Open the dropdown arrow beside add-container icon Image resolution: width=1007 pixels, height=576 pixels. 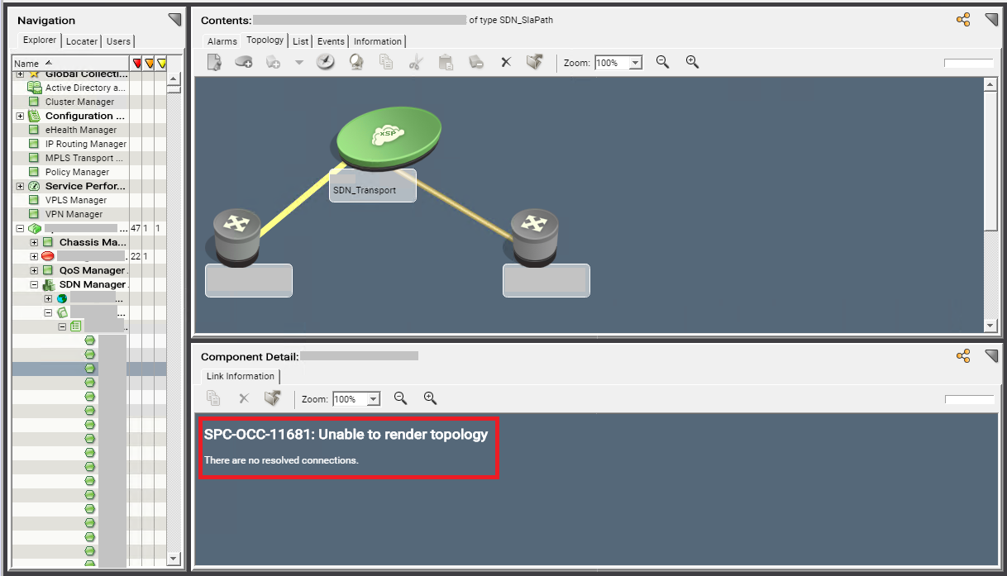pyautogui.click(x=298, y=63)
